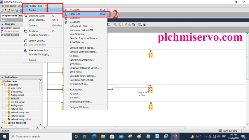Click the Q1 relay coil block

pos(151,55)
